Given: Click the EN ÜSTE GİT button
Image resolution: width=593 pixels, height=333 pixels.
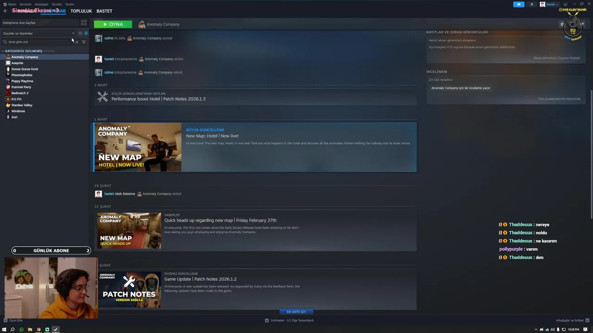Looking at the screenshot, I should pos(296,312).
